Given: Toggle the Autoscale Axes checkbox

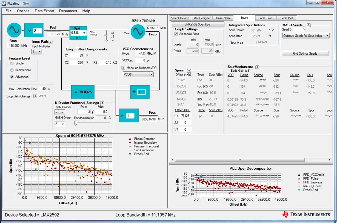Looking at the screenshot, I should pyautogui.click(x=176, y=34).
